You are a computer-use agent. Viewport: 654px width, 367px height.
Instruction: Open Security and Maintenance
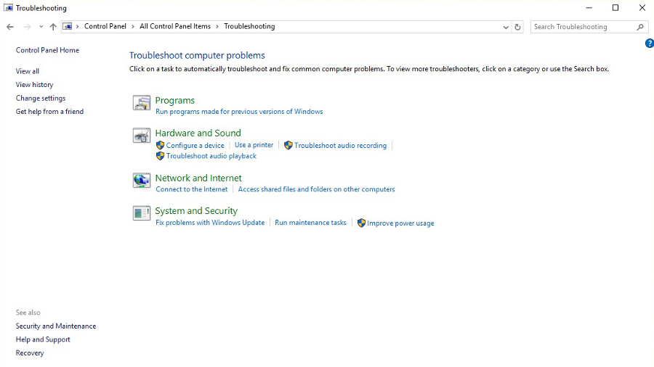click(x=56, y=326)
